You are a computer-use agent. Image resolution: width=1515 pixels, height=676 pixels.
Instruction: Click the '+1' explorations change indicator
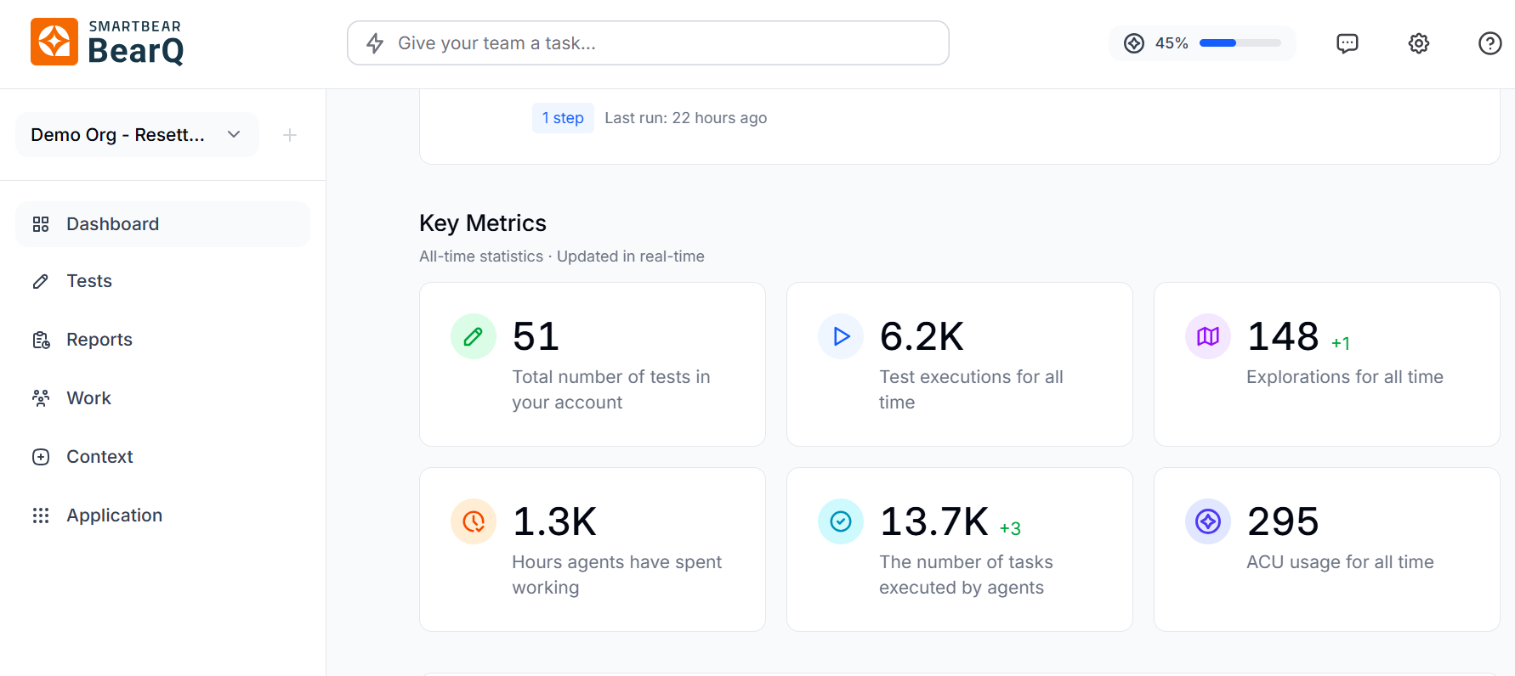[1341, 343]
